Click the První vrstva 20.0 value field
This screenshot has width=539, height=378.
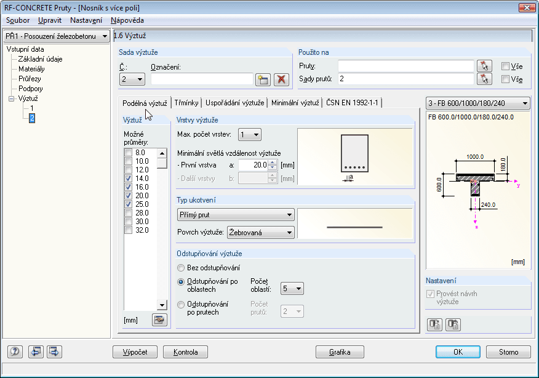coord(254,165)
